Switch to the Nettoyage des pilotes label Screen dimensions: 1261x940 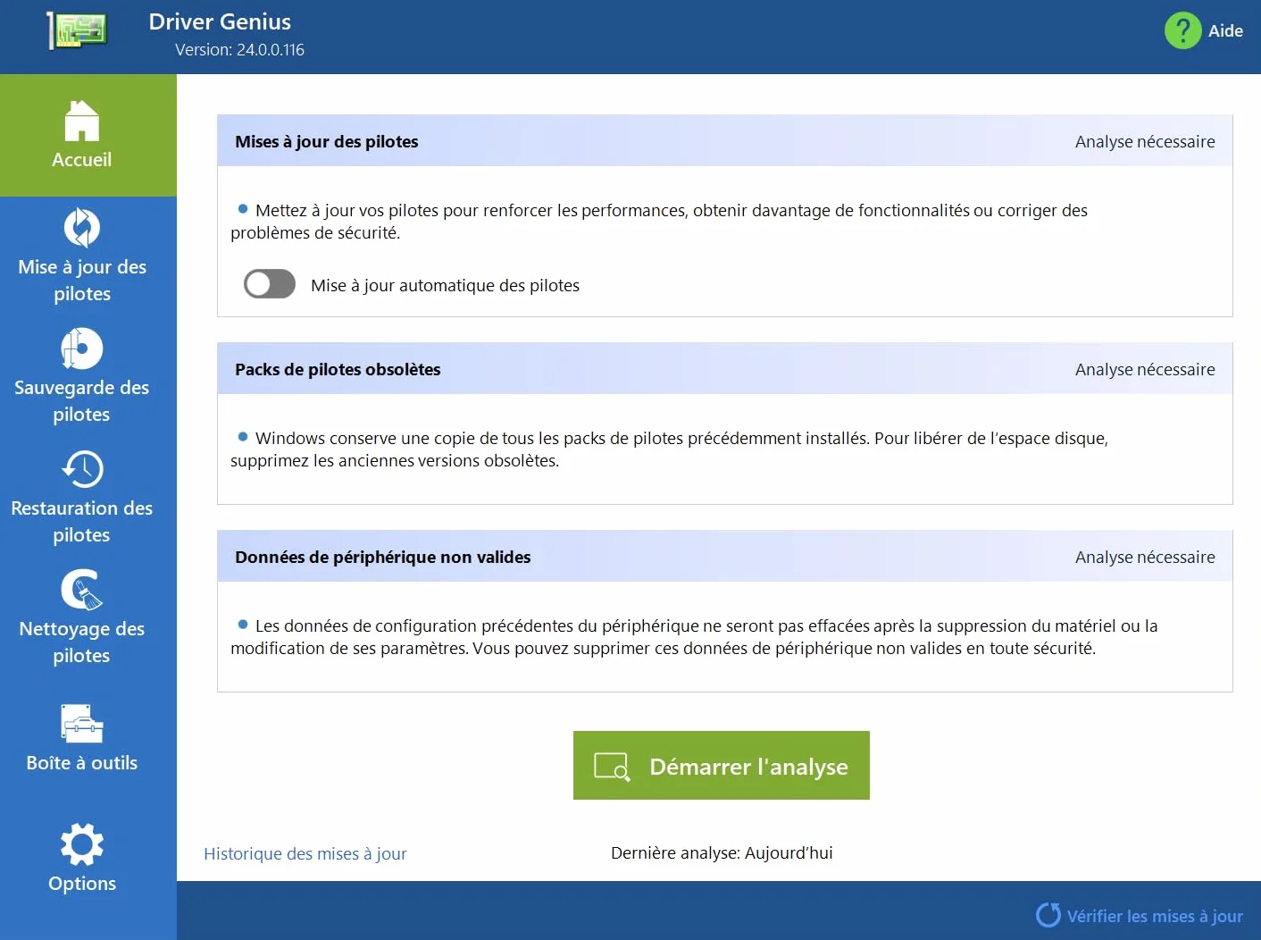(81, 642)
